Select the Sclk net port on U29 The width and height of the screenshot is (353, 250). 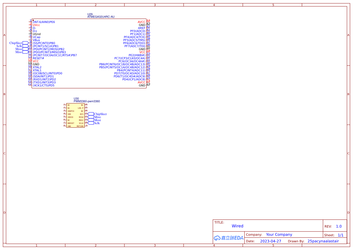[25, 46]
